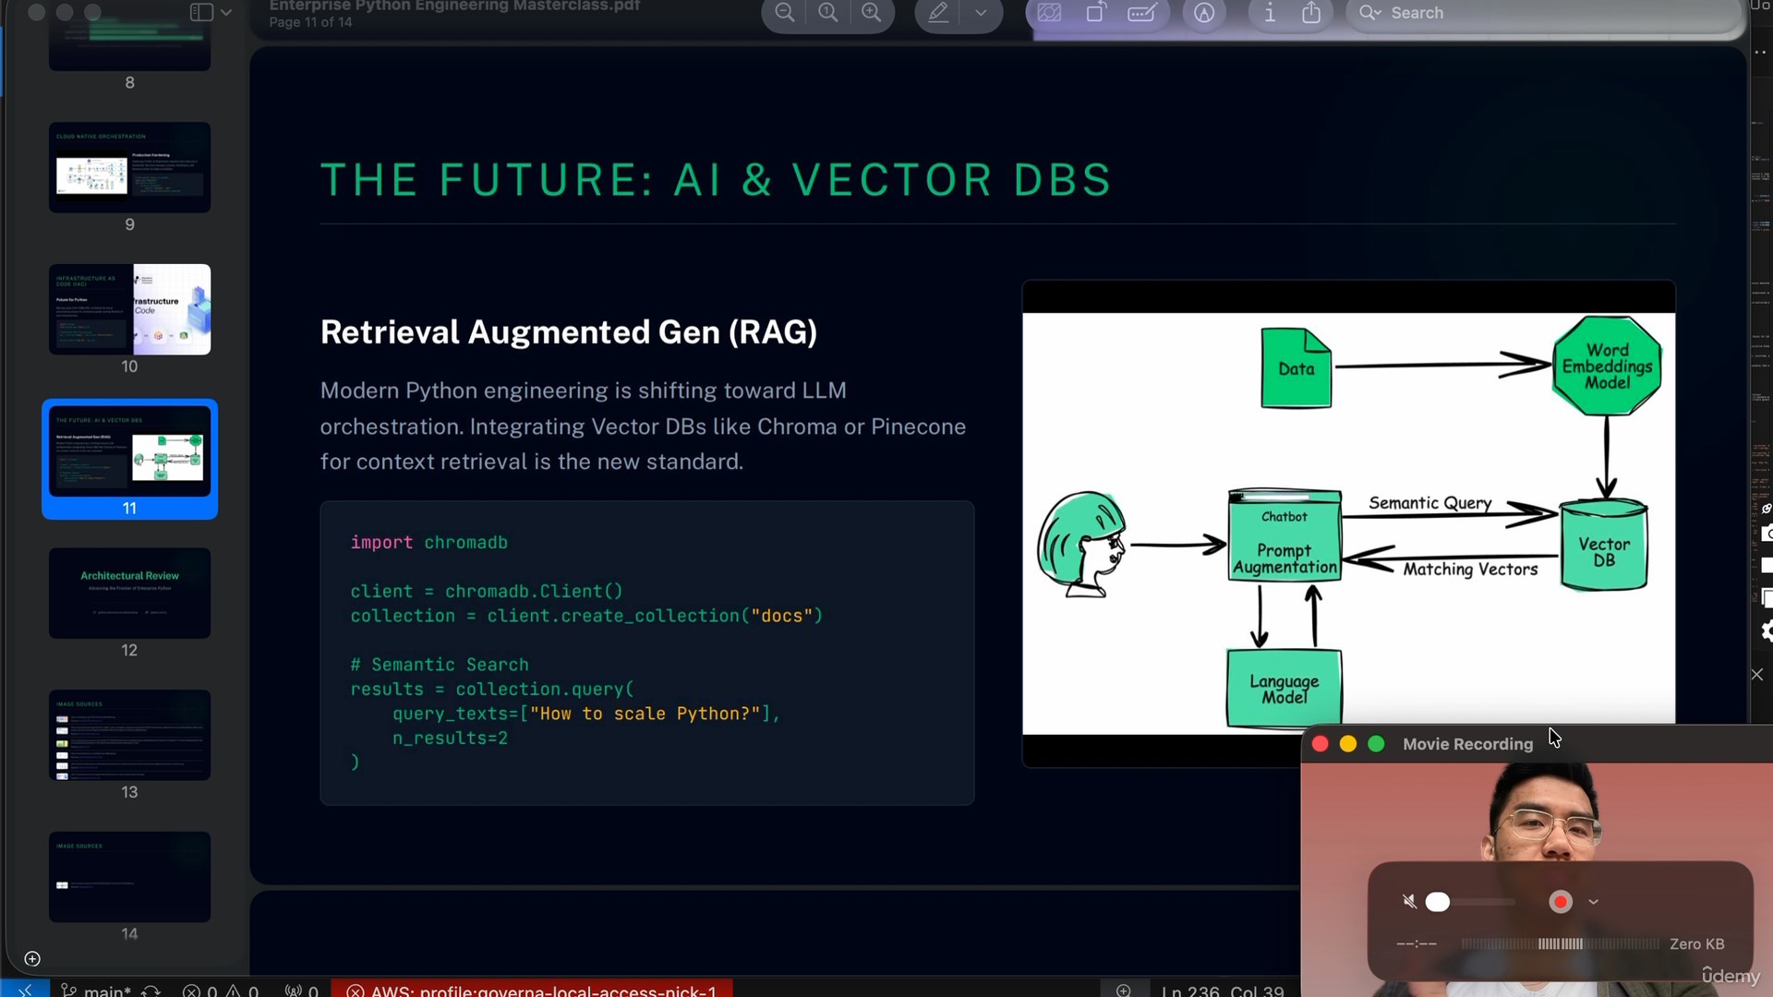1773x997 pixels.
Task: Open highlight color options dropdown
Action: (x=981, y=13)
